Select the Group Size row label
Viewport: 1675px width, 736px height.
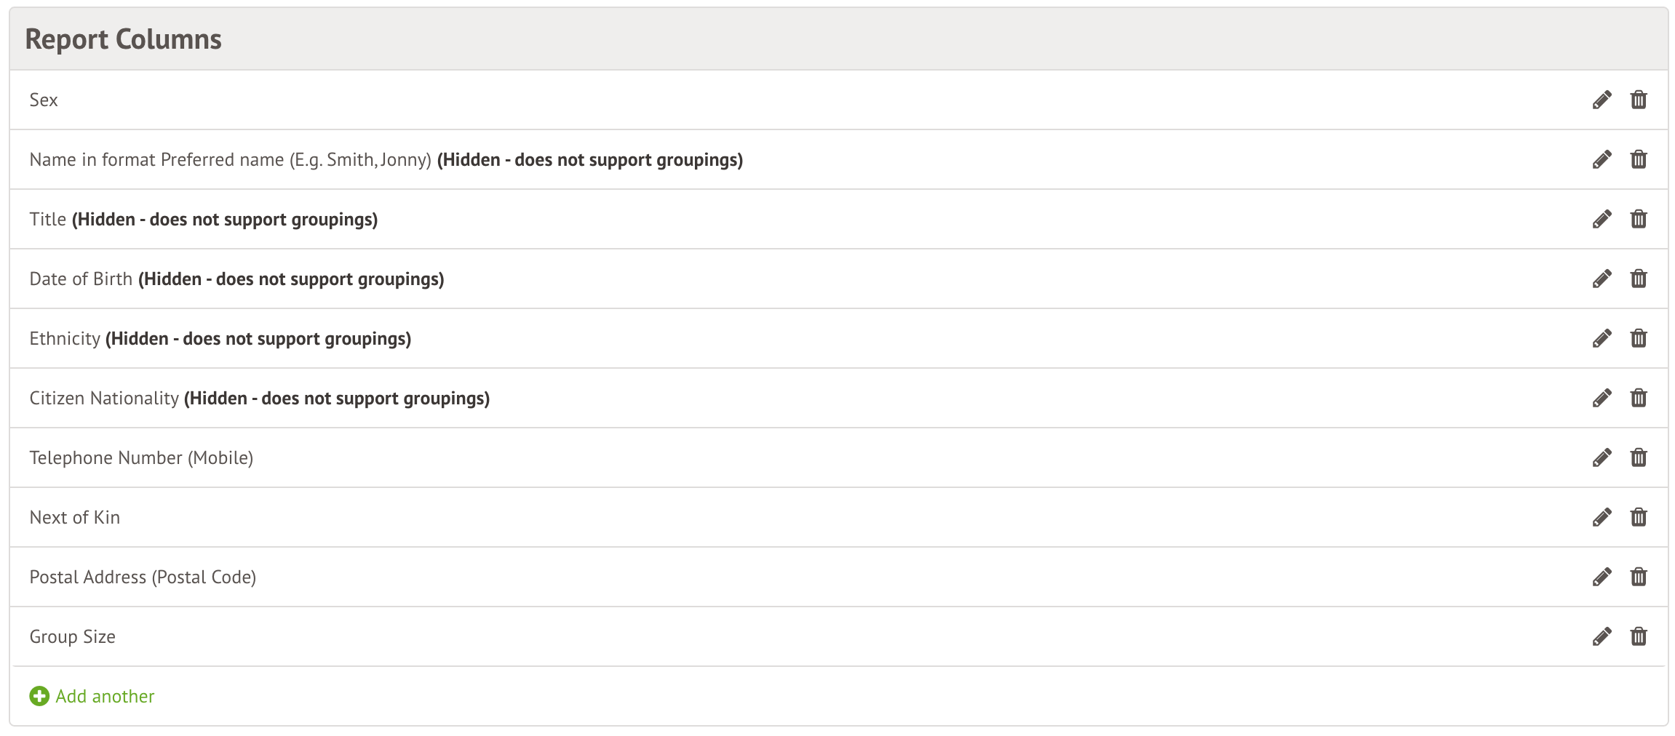coord(73,636)
